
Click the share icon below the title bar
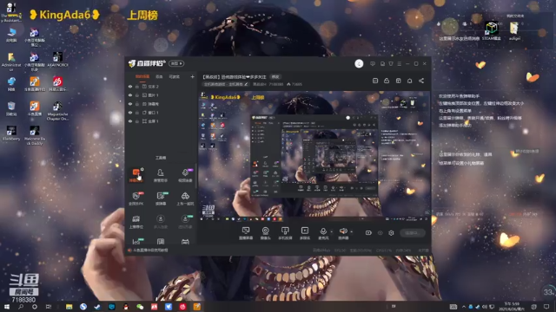421,81
